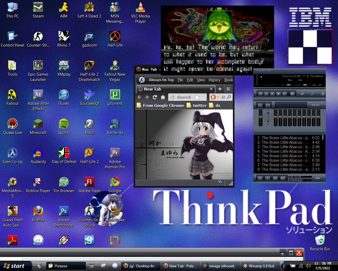Toggle Winamp equalizer AUTO button
The width and height of the screenshot is (338, 271).
coord(268,105)
